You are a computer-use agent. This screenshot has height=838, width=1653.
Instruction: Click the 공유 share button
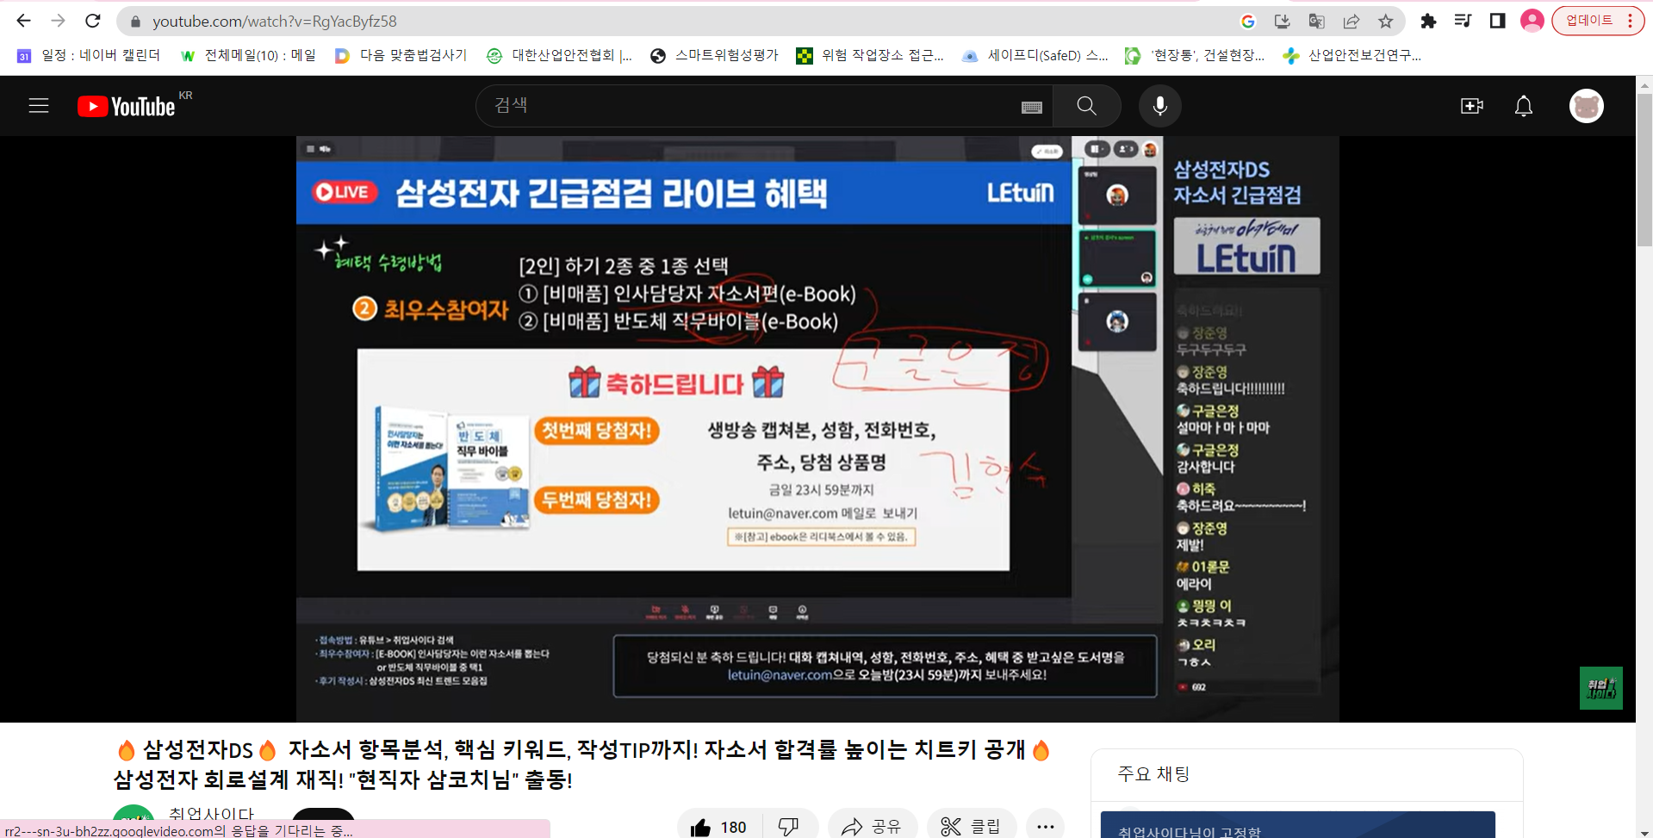(872, 827)
